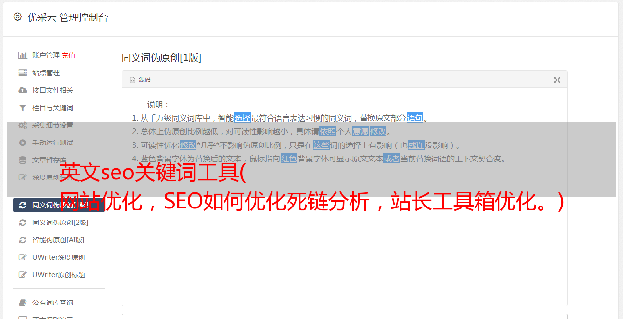The width and height of the screenshot is (623, 319).
Task: Click the 源码 button in the editor toolbar
Action: click(x=140, y=80)
